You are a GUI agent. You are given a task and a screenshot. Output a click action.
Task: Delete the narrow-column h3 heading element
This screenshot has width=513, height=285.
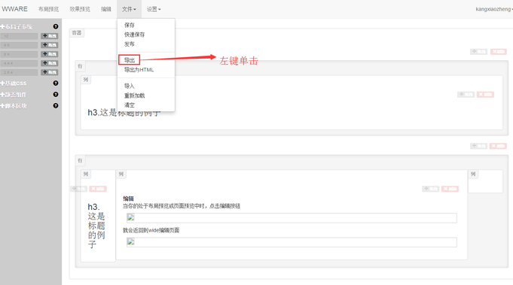coord(98,189)
